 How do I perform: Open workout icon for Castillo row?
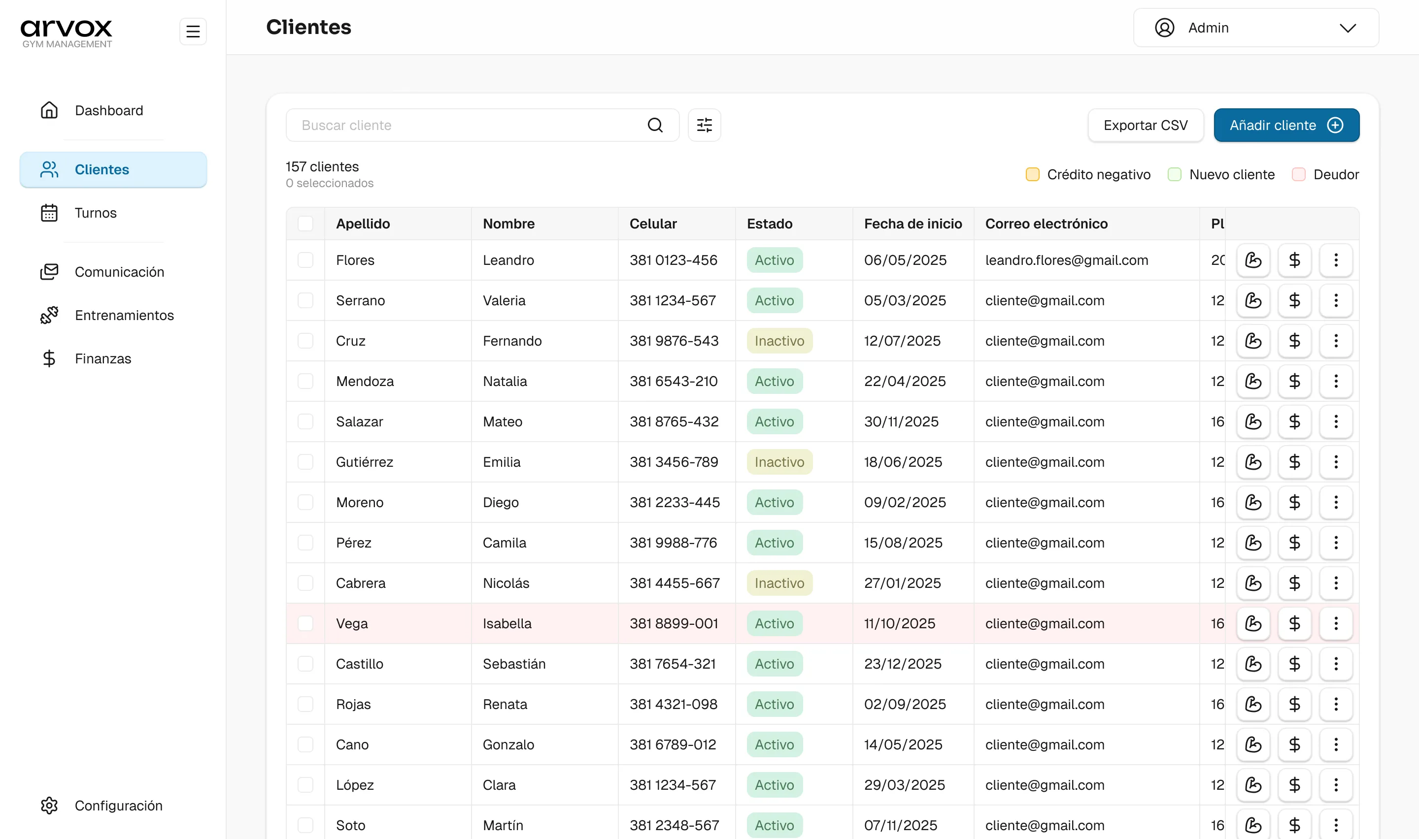(1253, 664)
